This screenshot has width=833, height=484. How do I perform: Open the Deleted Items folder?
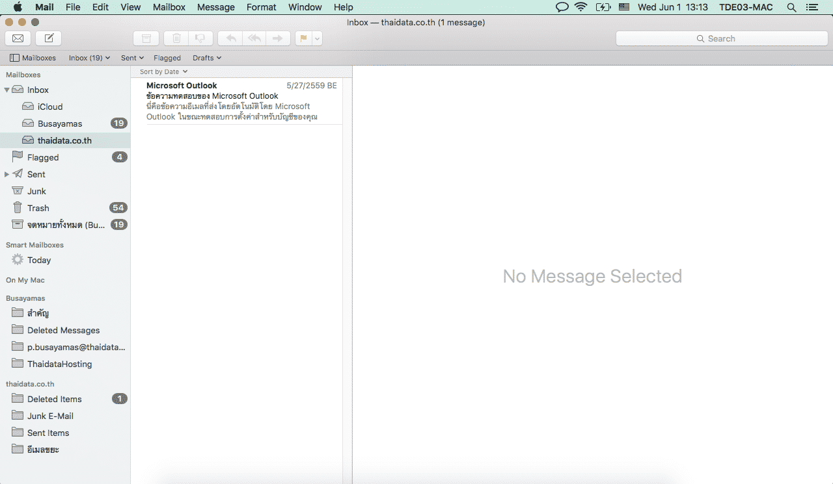pos(65,399)
